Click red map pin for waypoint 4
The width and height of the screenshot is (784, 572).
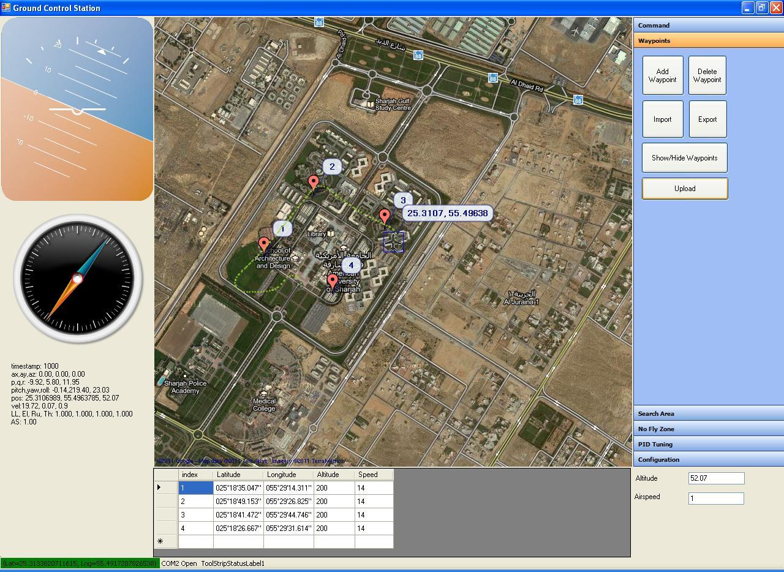click(333, 280)
